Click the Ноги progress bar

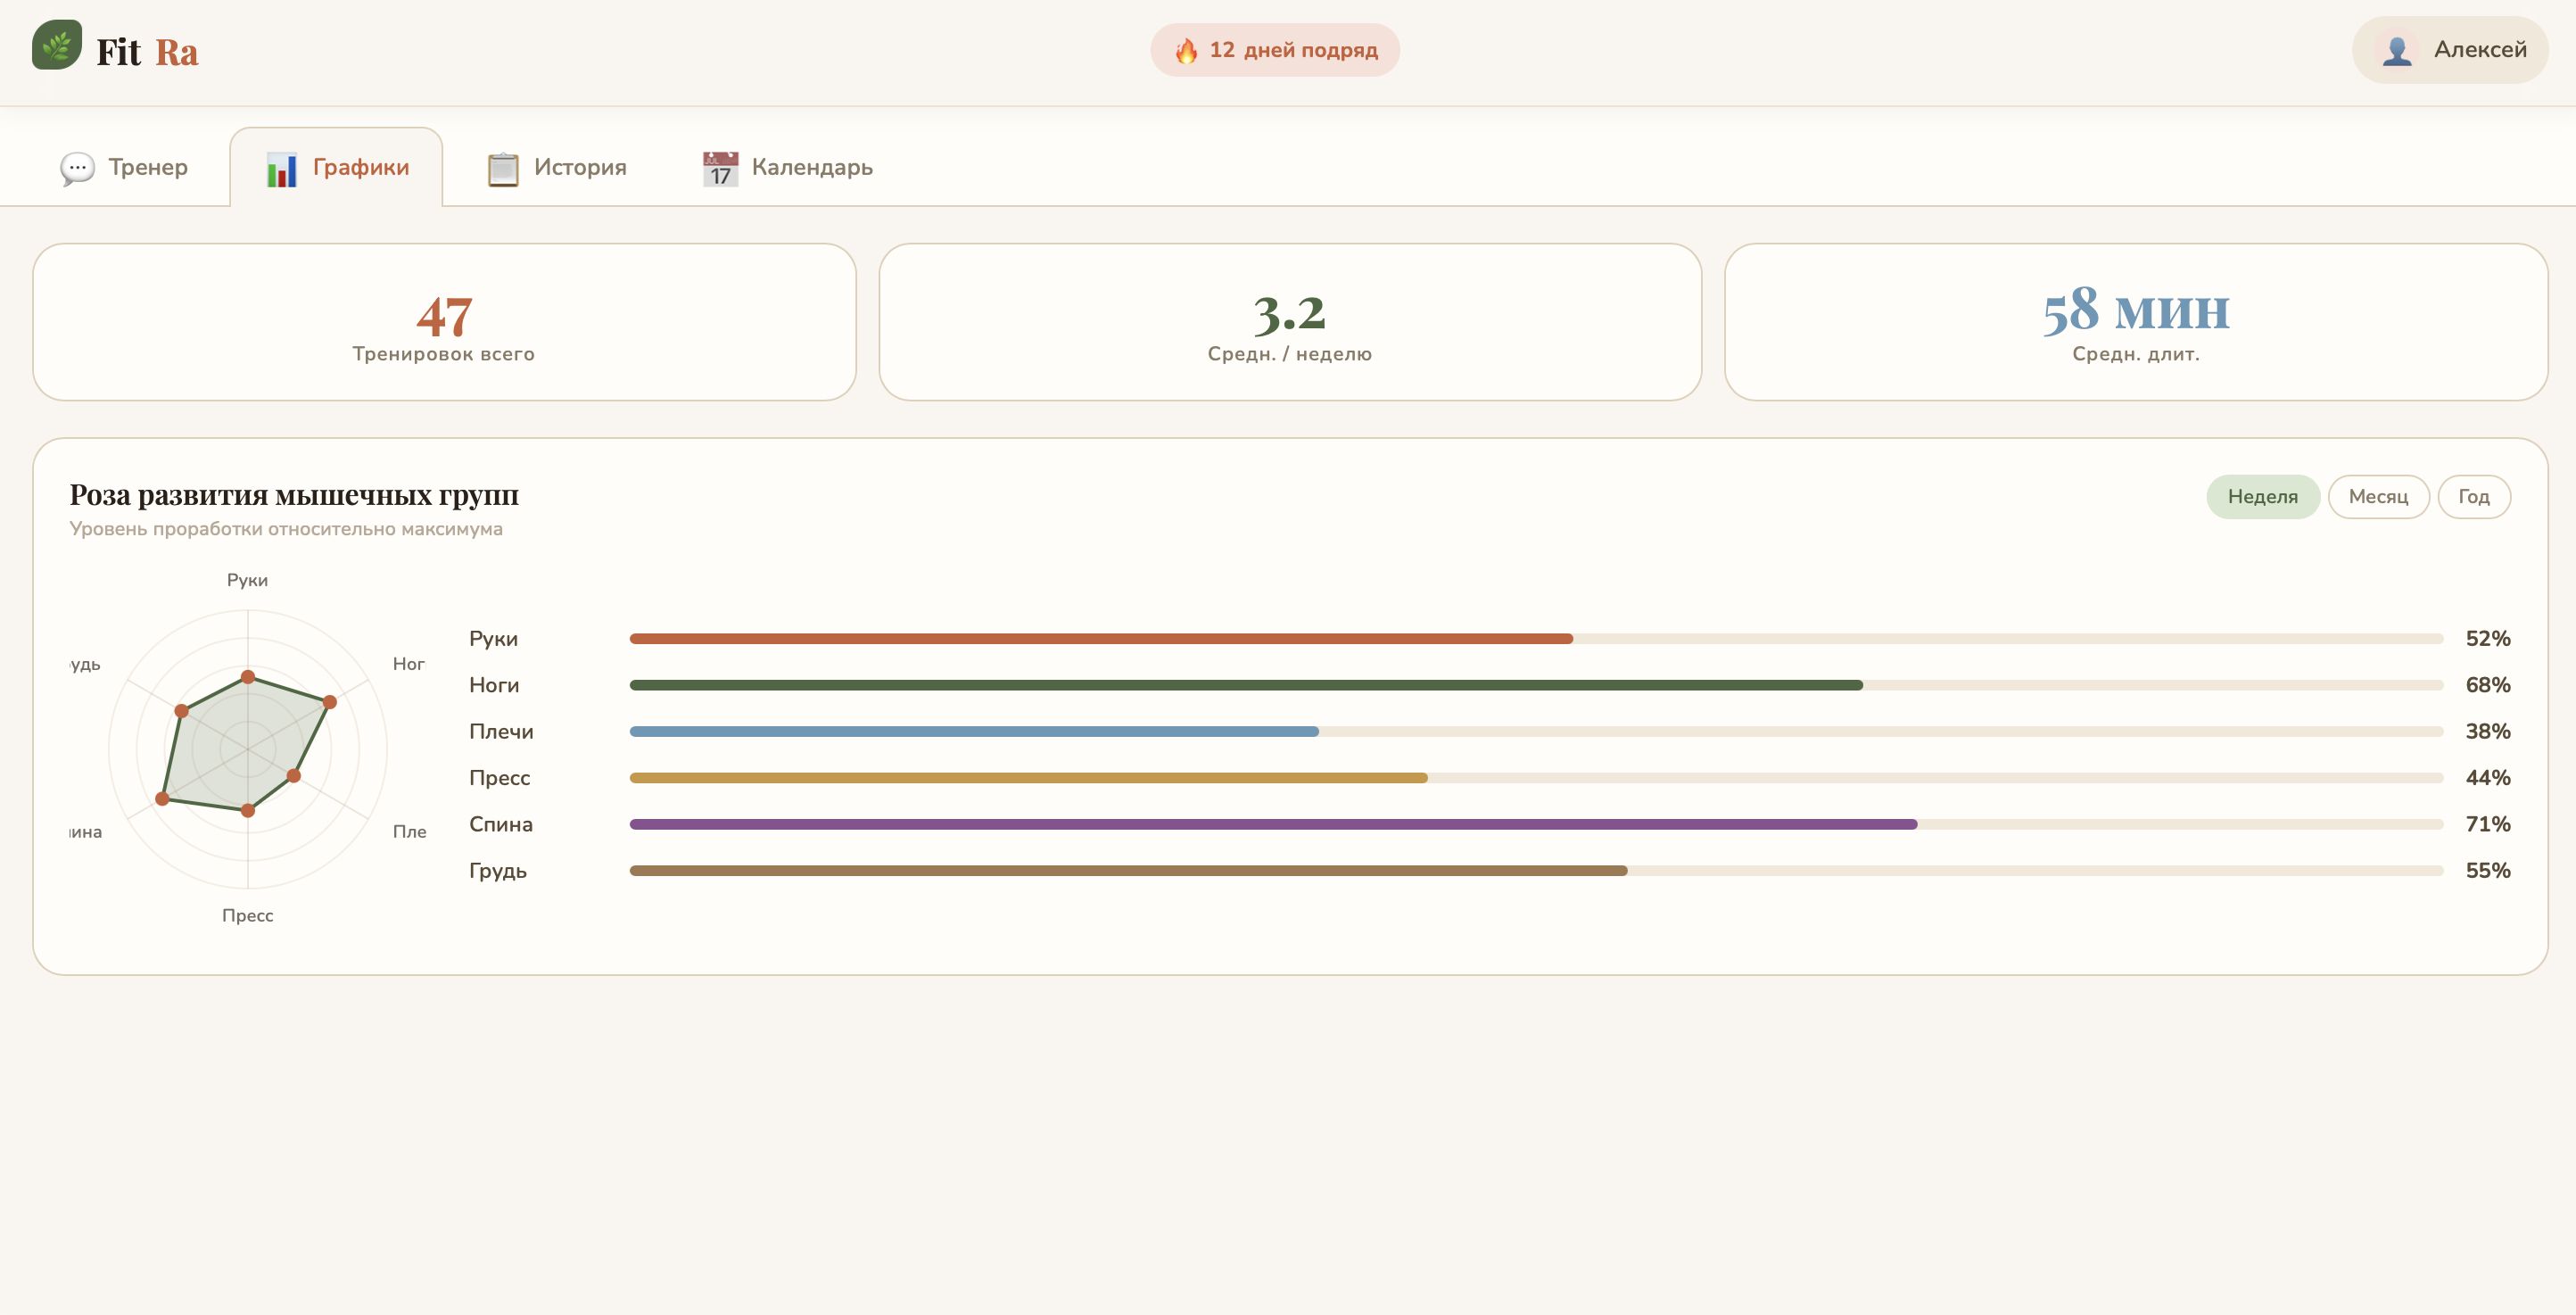point(1536,685)
